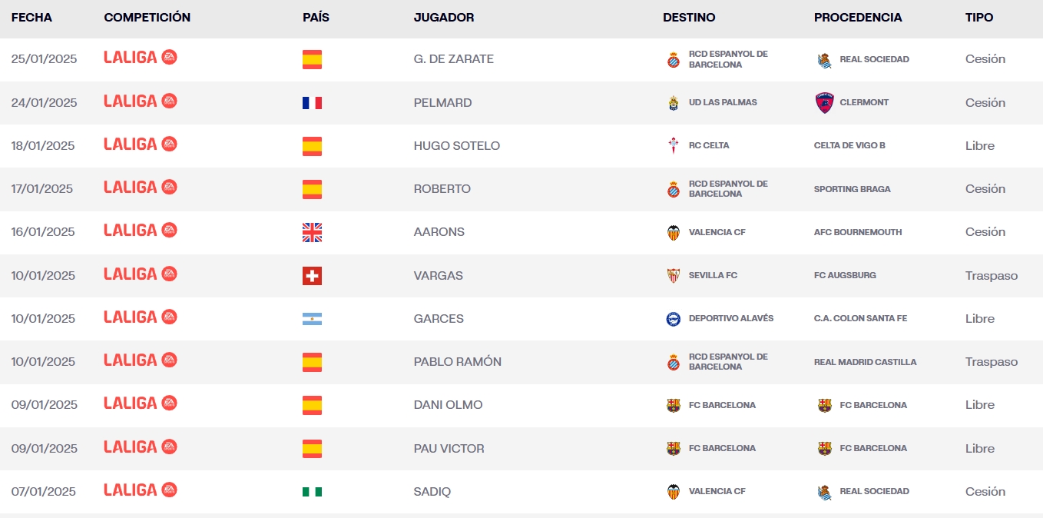Click the Real Sociedad crest in G. De Zarate row
The width and height of the screenshot is (1043, 518).
tap(824, 60)
